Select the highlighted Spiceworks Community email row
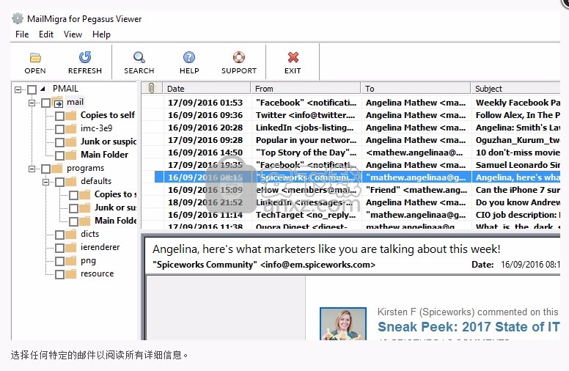569x371 pixels. (357, 177)
